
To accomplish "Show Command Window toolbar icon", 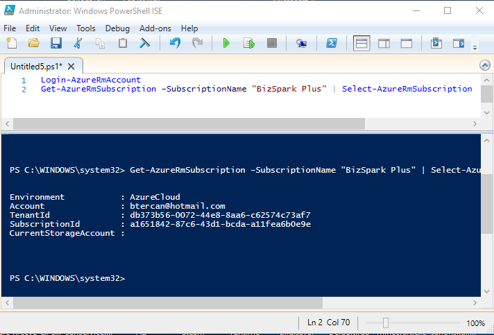I will tap(459, 43).
